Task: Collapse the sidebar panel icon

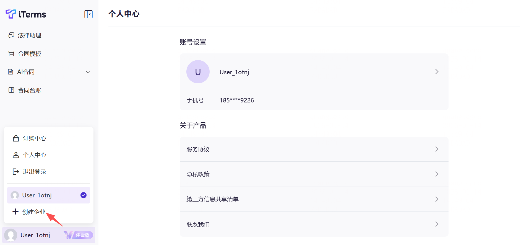Action: (88, 14)
